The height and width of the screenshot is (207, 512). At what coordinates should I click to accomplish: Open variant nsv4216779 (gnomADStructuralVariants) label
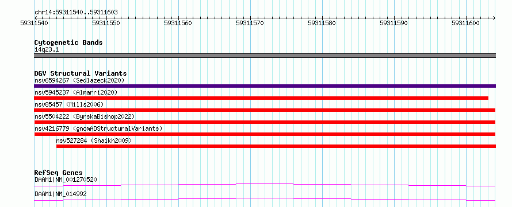[98, 128]
